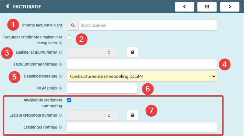Screen dimensions: 244x136
Task: Open the Betalingsreferentie dropdown
Action: (x=142, y=76)
